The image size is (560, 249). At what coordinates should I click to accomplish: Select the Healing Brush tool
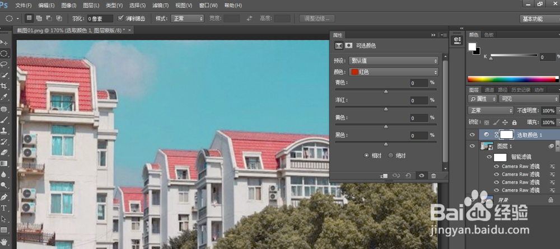coord(4,109)
